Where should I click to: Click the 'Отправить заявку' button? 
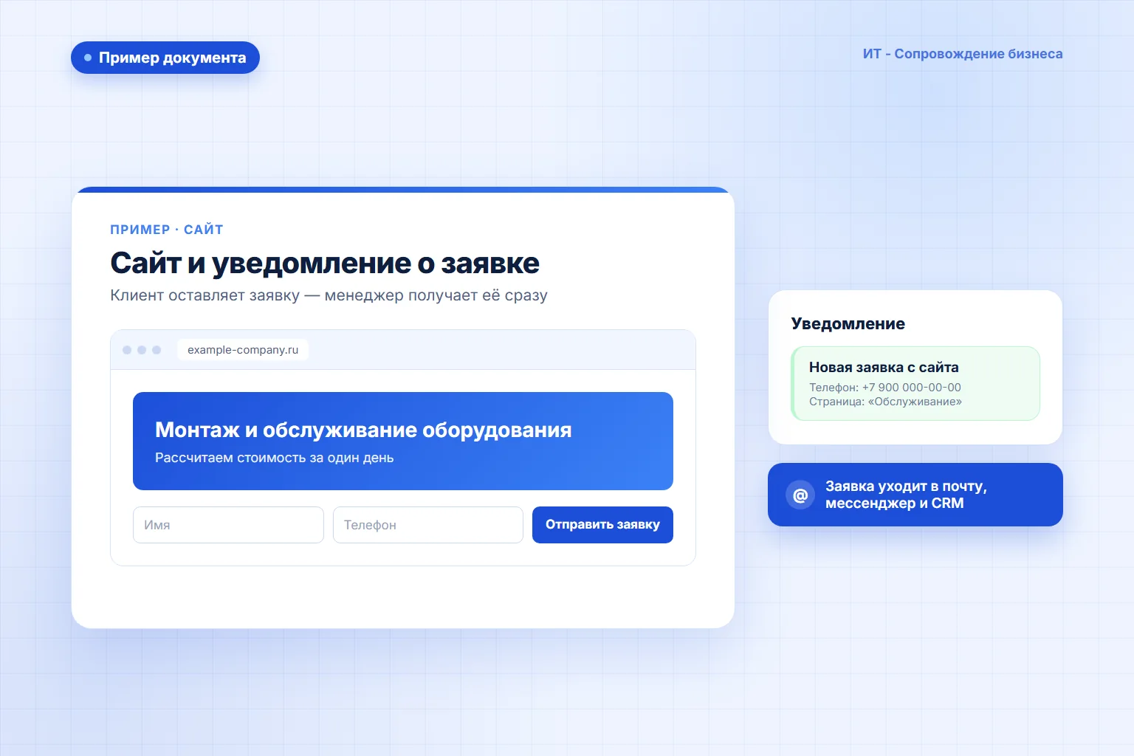coord(602,525)
